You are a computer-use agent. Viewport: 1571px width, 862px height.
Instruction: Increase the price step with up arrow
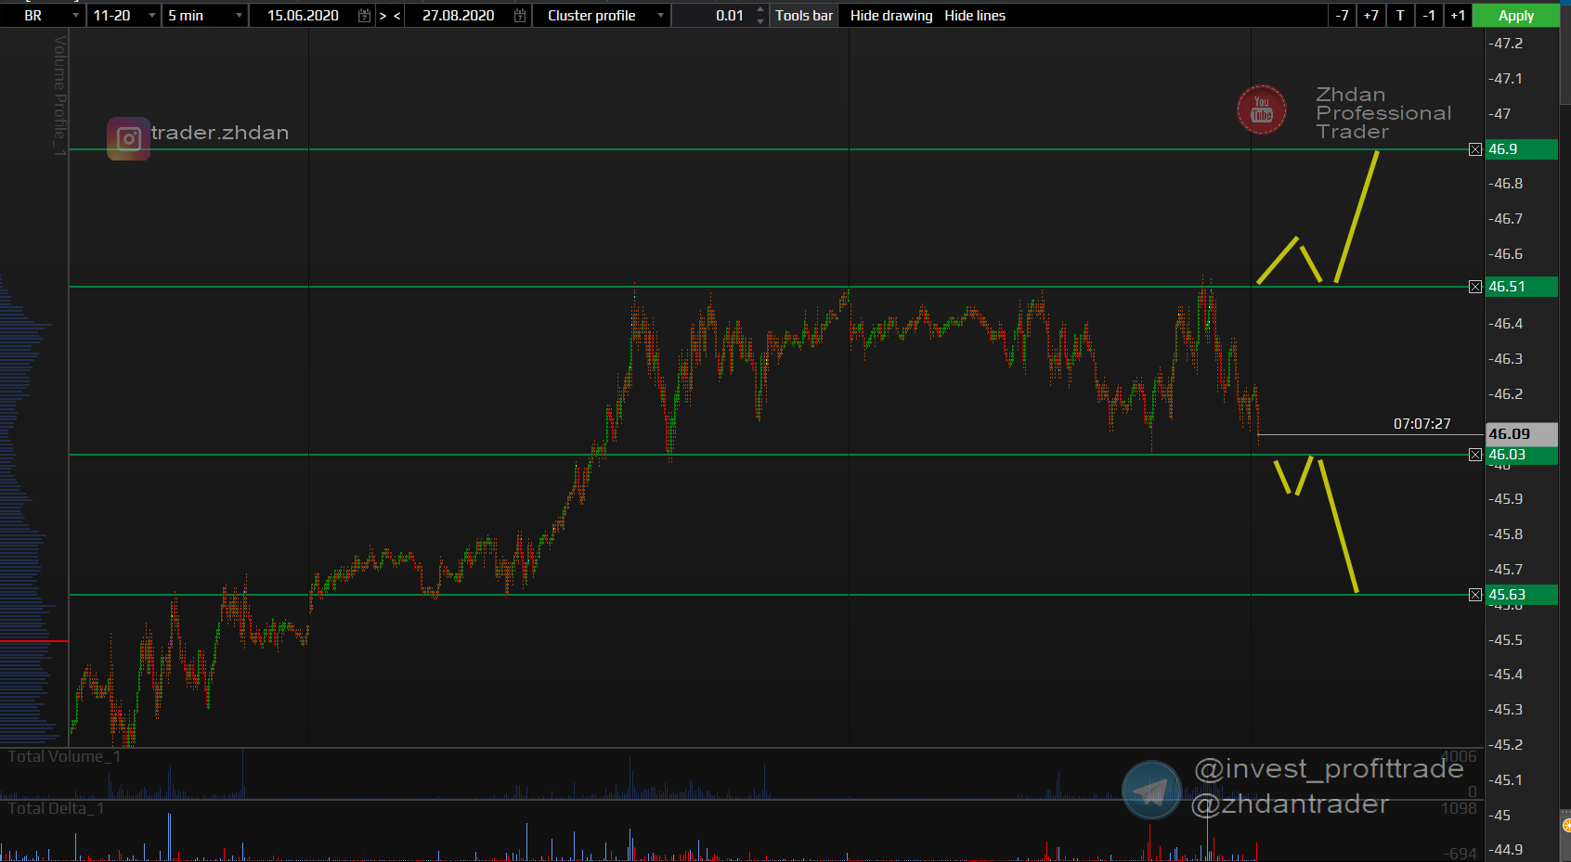pos(760,10)
